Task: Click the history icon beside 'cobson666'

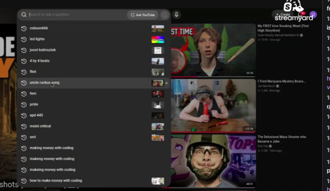Action: click(24, 28)
